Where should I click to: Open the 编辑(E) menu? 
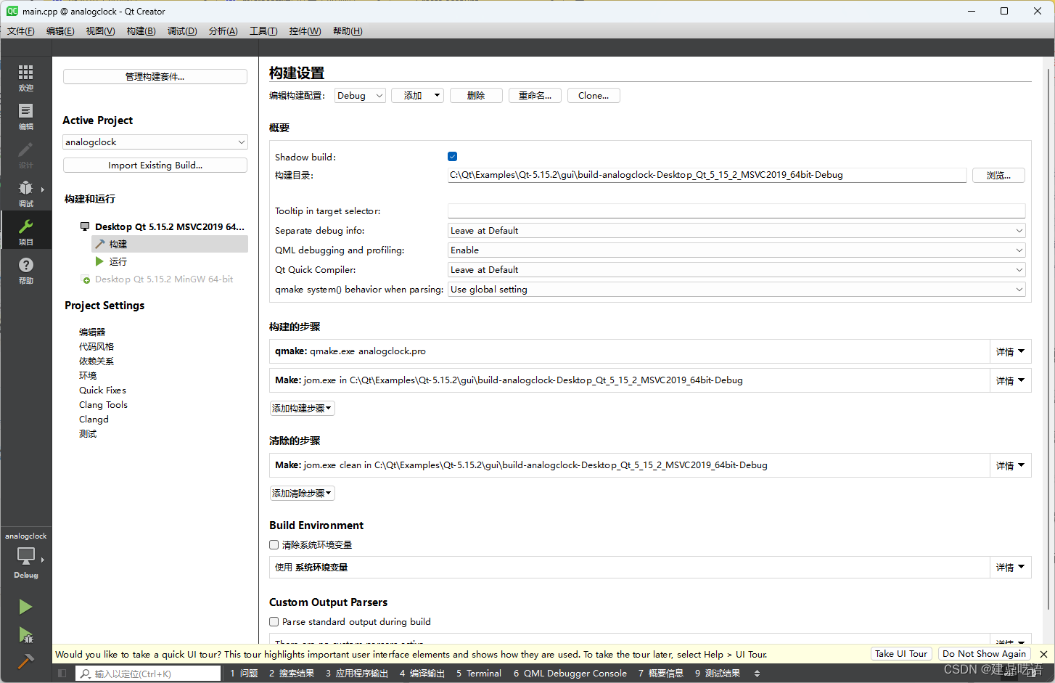tap(60, 30)
